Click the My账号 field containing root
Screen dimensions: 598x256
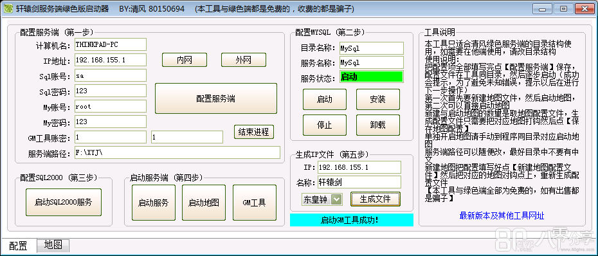[x=111, y=106]
